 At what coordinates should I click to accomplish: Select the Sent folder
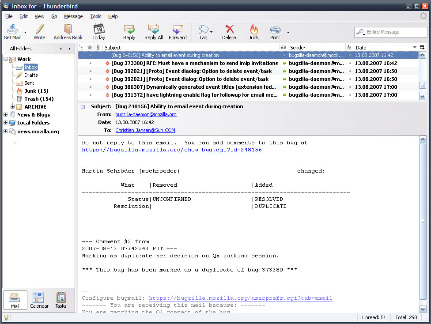pos(29,83)
